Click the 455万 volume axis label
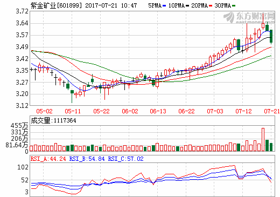 pyautogui.click(x=19, y=126)
